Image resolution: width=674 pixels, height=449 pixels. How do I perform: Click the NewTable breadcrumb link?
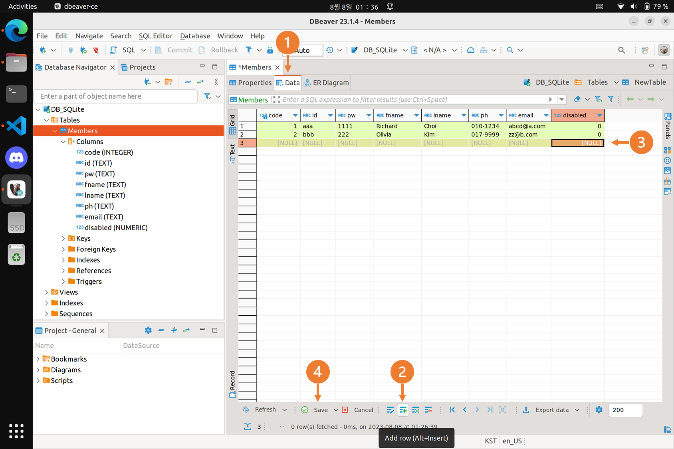[x=644, y=82]
